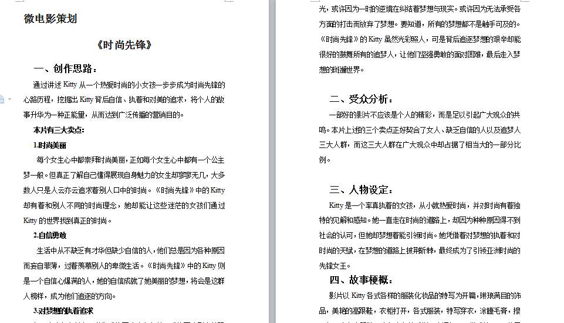This screenshot has width=564, height=323.
Task: Click the line starting "影片以 Kitty 各式各样的服装"
Action: tap(424, 295)
